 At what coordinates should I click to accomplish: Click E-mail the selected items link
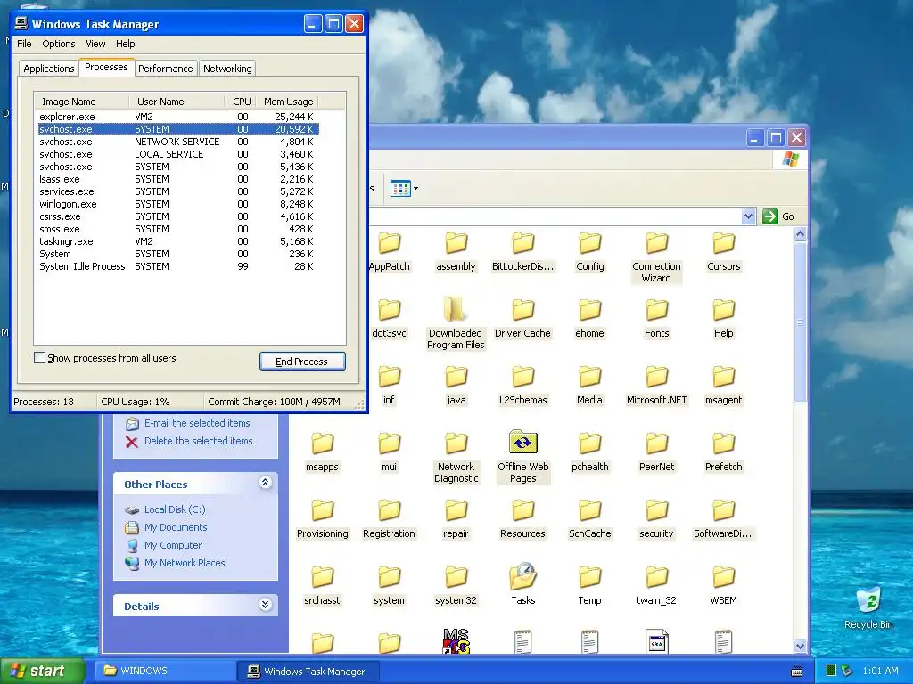pyautogui.click(x=197, y=423)
